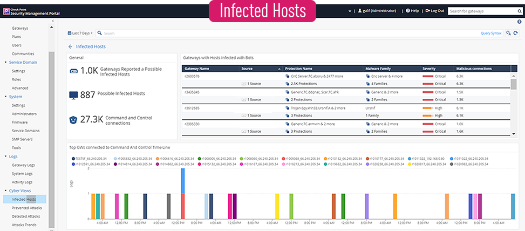Open Communities in sidebar
The width and height of the screenshot is (525, 231).
pyautogui.click(x=23, y=53)
